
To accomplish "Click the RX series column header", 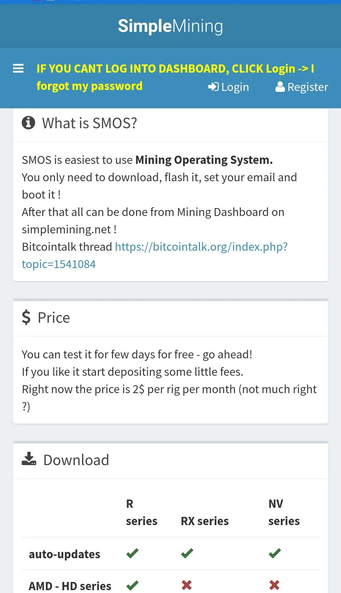I will tap(205, 521).
